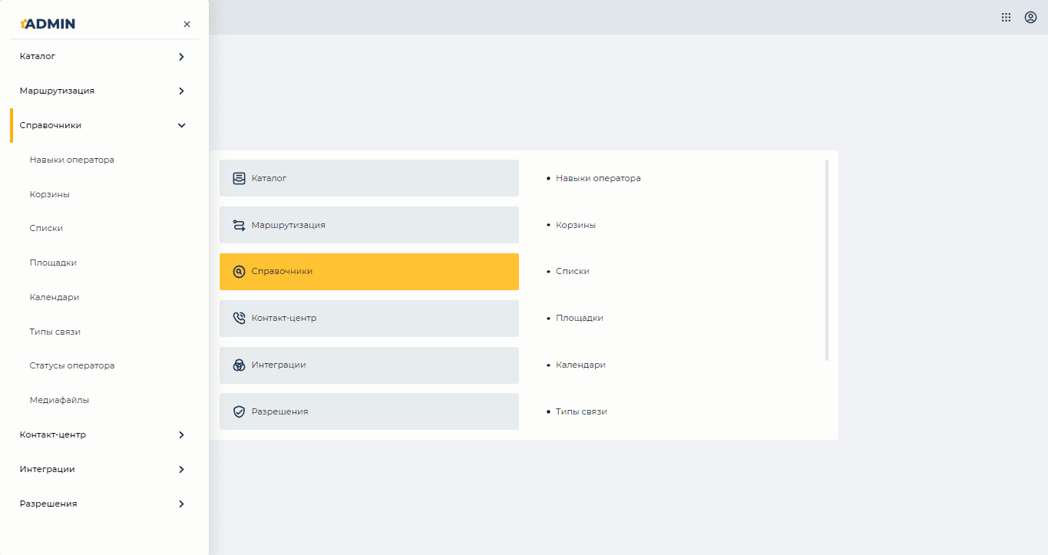This screenshot has width=1048, height=555.
Task: Open Календари link in bullet list
Action: (580, 365)
